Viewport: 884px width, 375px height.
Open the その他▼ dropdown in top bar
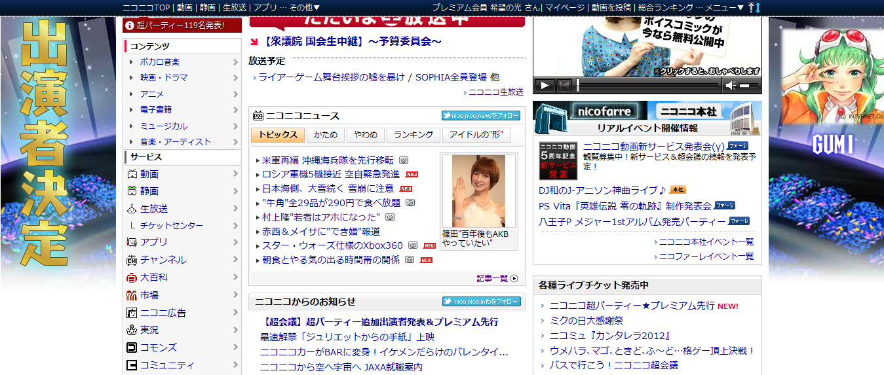point(305,7)
